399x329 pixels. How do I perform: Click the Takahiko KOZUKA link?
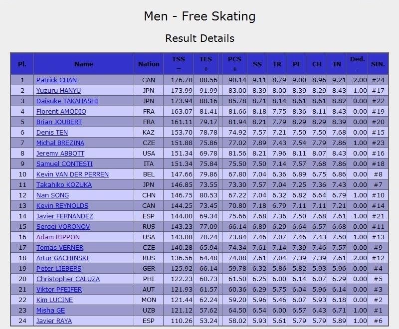[64, 185]
